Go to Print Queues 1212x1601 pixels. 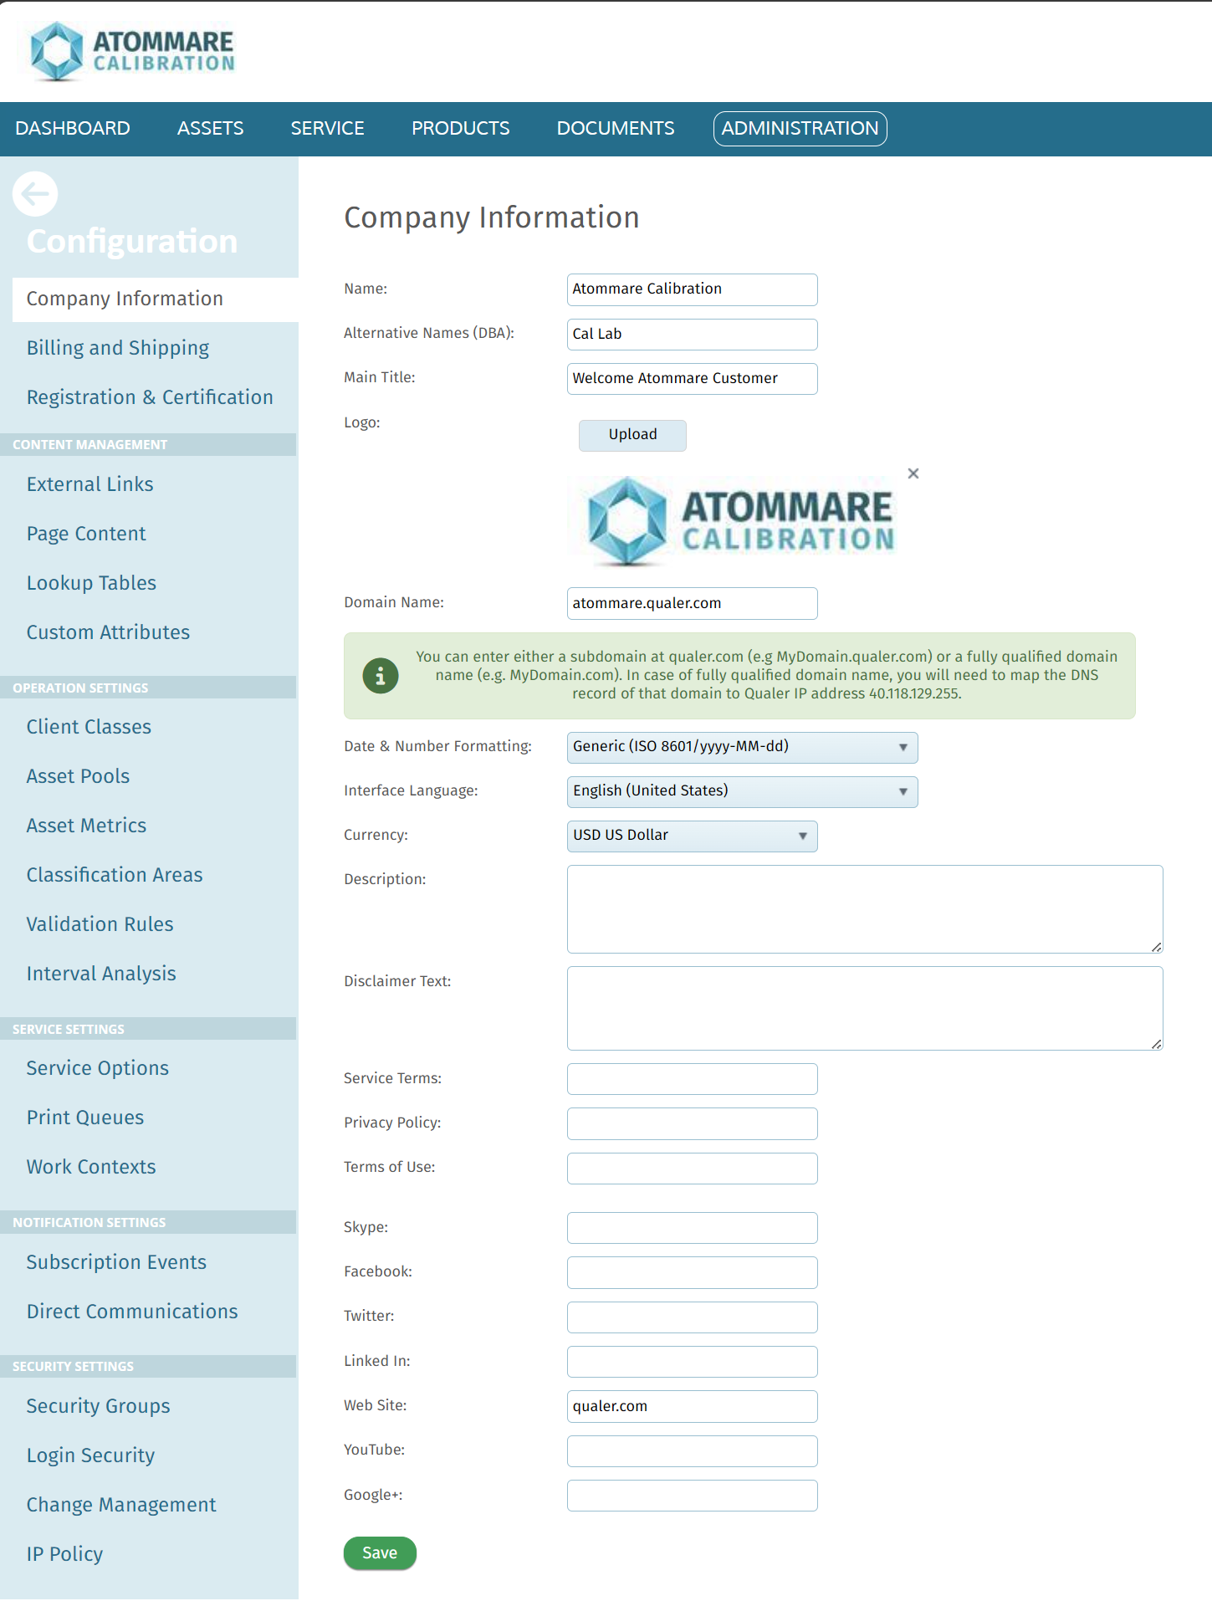[x=85, y=1118]
